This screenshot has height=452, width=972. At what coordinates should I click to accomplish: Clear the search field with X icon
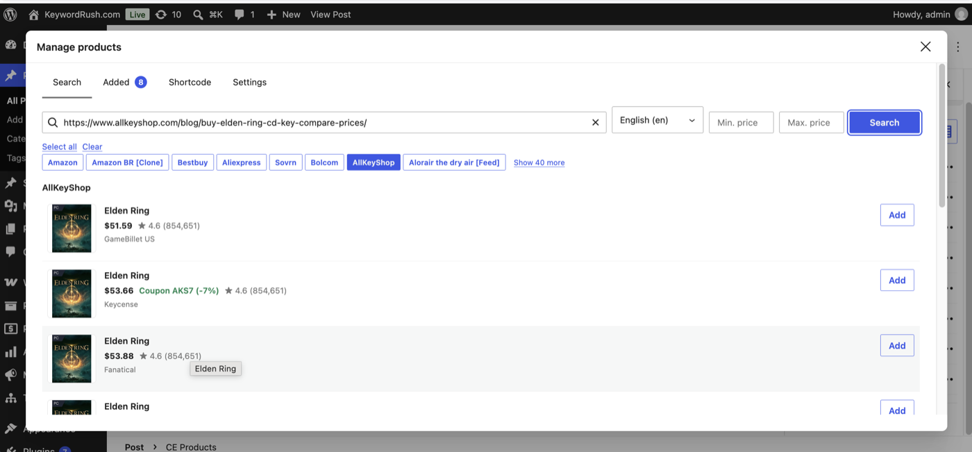pos(595,122)
